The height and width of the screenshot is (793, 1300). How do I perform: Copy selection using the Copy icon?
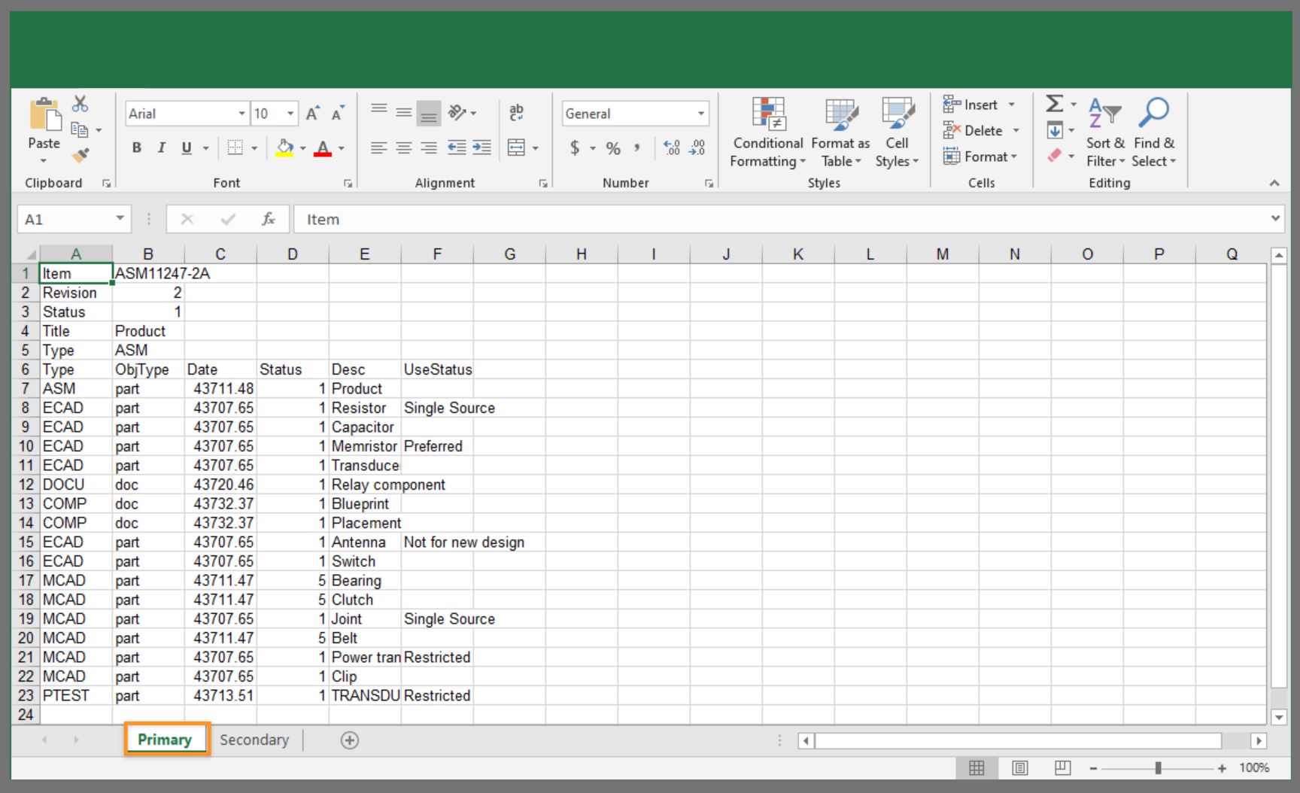(x=80, y=129)
